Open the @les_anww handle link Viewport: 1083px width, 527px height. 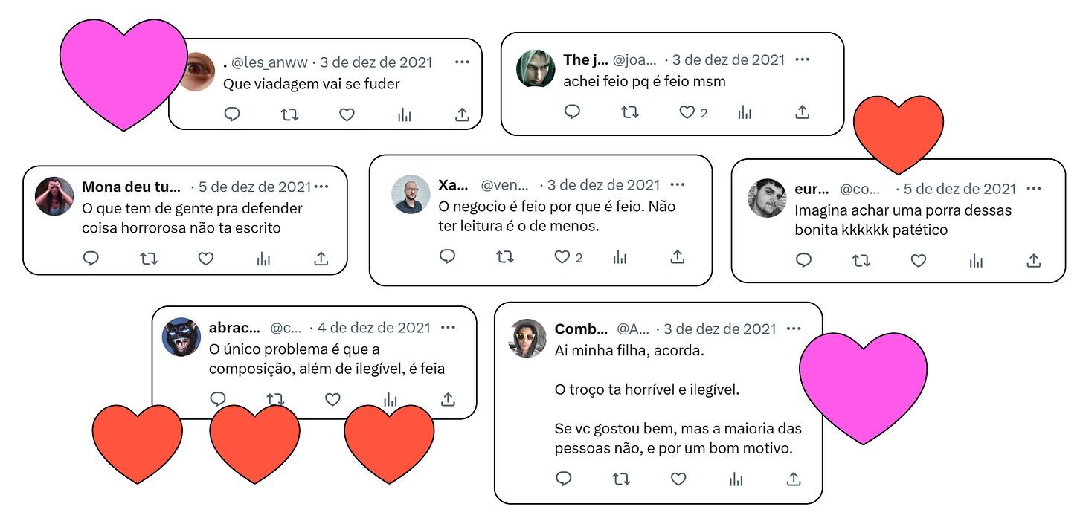coord(270,62)
